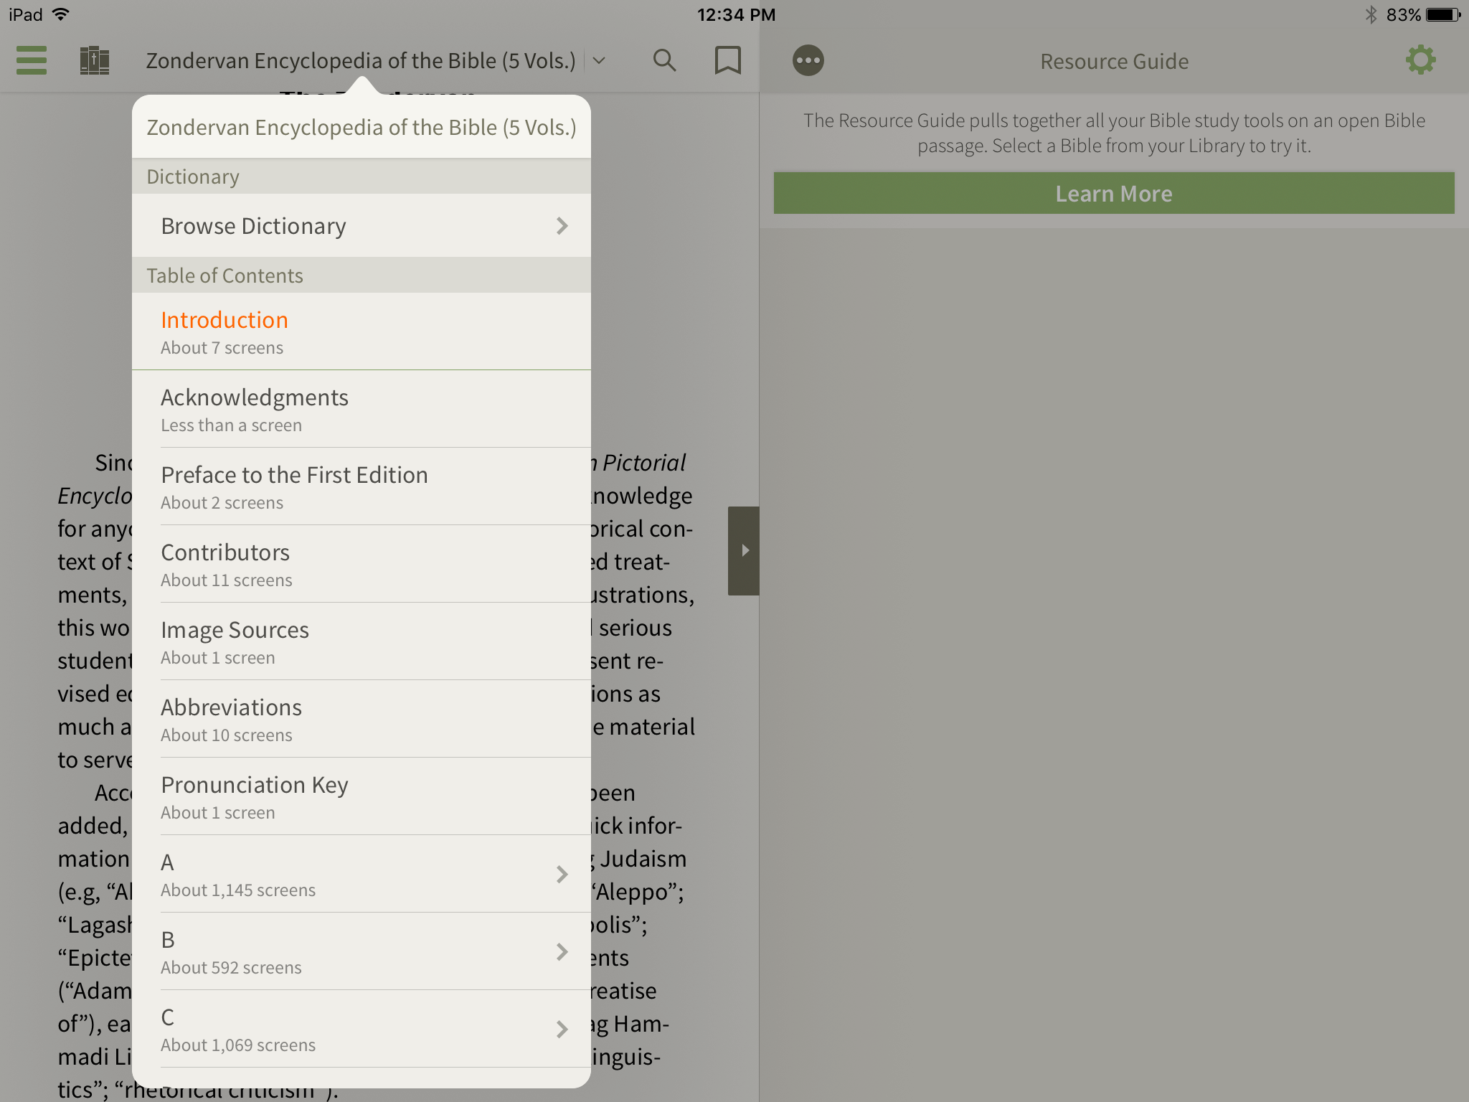Go to Acknowledgments section
The width and height of the screenshot is (1469, 1102).
point(362,409)
